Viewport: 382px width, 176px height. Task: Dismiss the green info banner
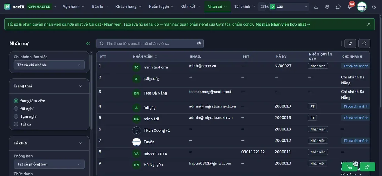[369, 24]
